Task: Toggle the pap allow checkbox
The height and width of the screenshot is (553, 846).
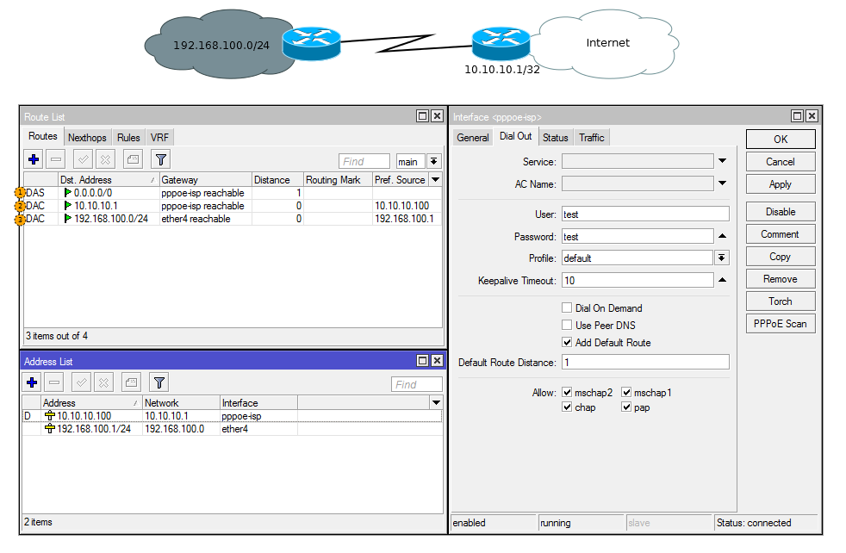Action: coord(626,407)
